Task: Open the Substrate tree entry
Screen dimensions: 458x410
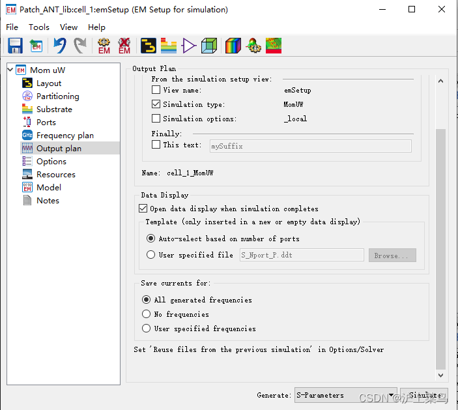Action: [54, 110]
